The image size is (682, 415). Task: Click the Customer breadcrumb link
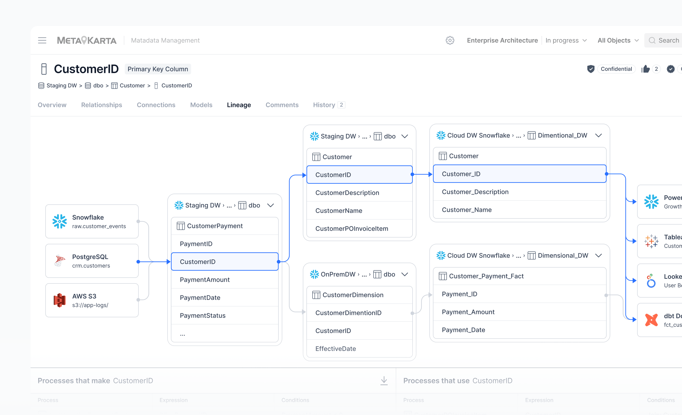132,86
